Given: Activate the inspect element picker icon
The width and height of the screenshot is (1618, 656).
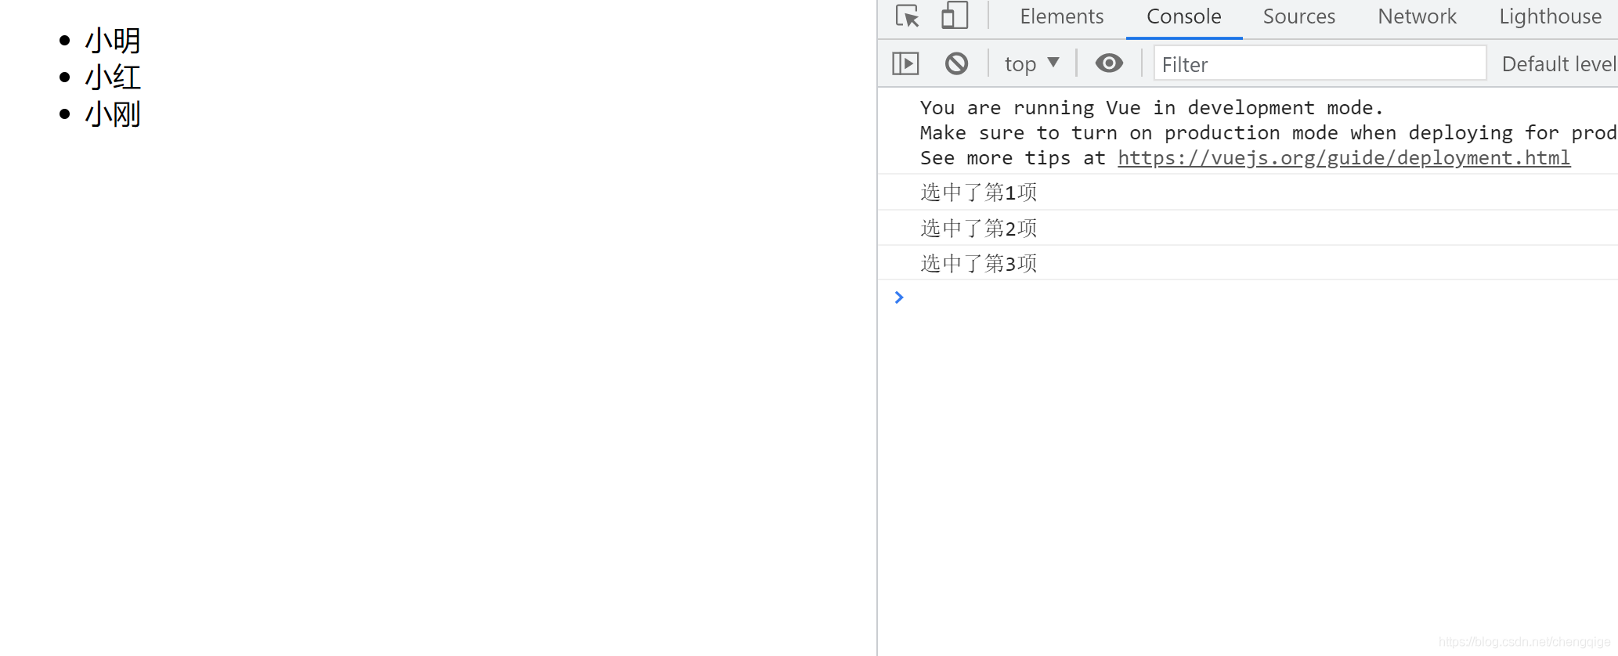Looking at the screenshot, I should (907, 16).
